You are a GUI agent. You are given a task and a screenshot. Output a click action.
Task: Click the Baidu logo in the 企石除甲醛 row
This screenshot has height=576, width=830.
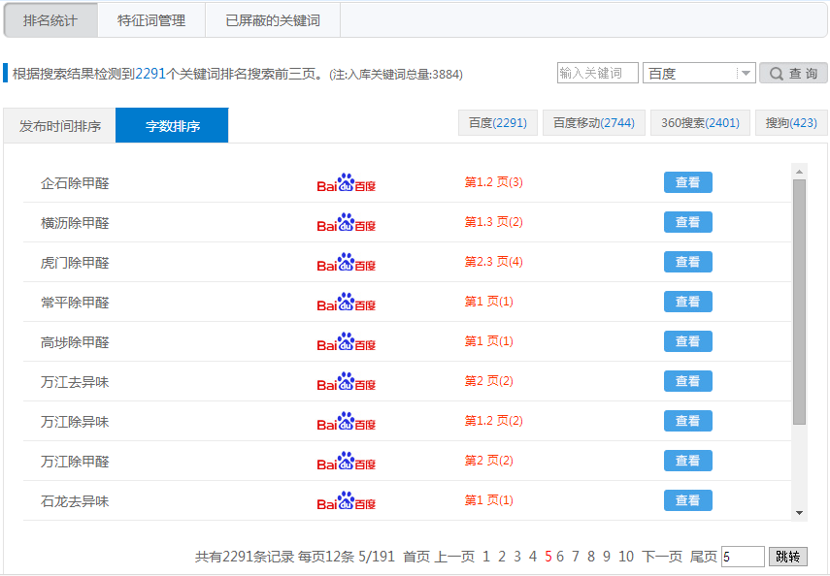pos(346,183)
